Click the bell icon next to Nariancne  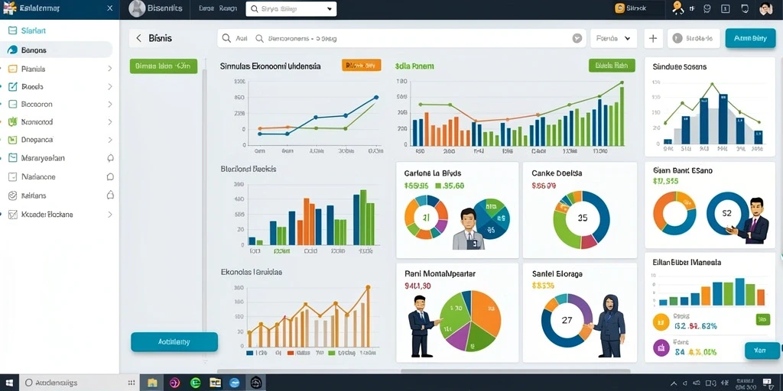click(x=110, y=176)
